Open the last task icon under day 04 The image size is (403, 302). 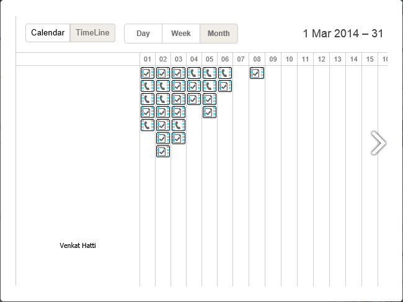point(194,99)
